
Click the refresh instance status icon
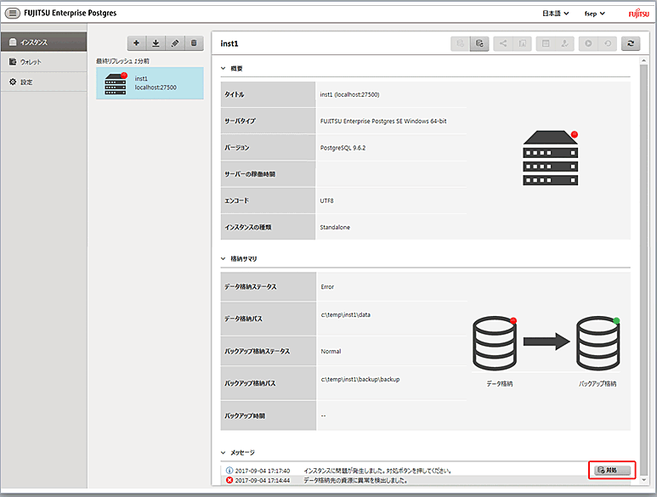point(631,43)
